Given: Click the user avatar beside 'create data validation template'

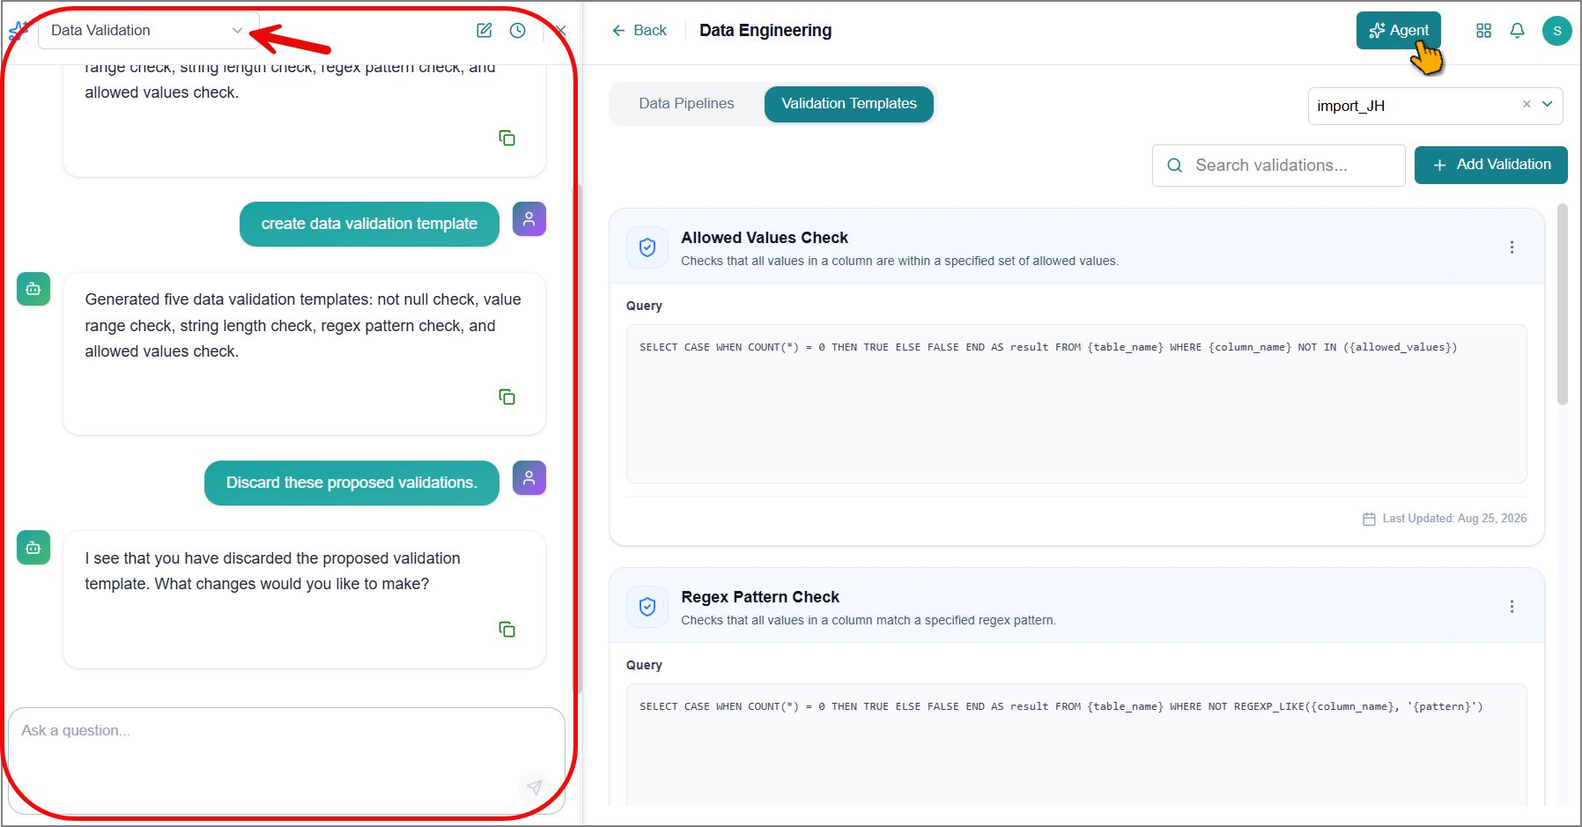Looking at the screenshot, I should 529,218.
